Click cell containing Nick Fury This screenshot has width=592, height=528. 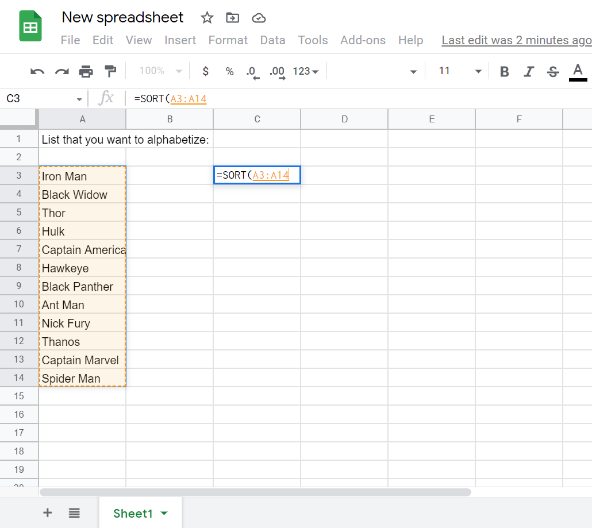[82, 323]
